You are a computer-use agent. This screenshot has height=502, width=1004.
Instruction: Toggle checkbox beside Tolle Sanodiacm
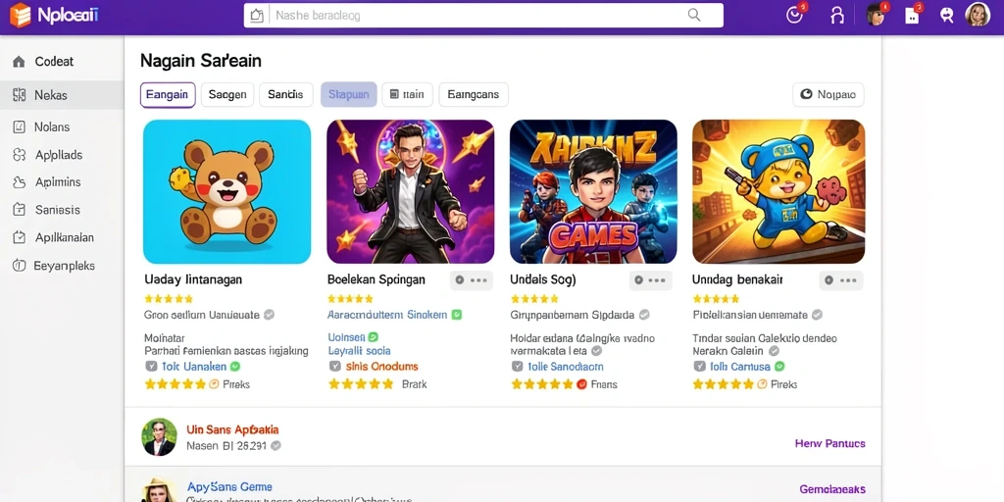(x=517, y=367)
